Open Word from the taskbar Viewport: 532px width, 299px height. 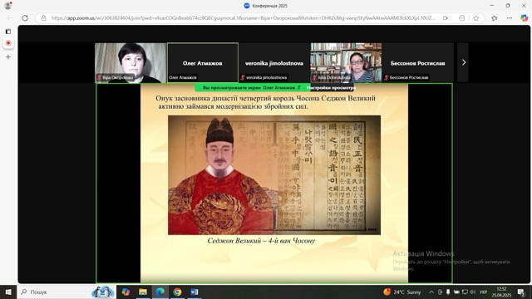(x=195, y=292)
